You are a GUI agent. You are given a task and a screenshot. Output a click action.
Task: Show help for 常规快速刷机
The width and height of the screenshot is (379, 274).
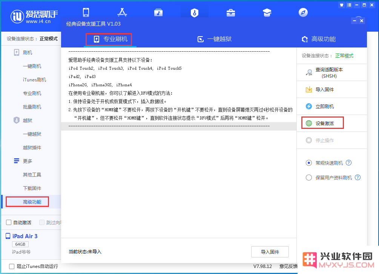coord(348,162)
